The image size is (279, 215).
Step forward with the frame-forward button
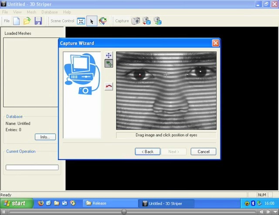click(x=268, y=212)
